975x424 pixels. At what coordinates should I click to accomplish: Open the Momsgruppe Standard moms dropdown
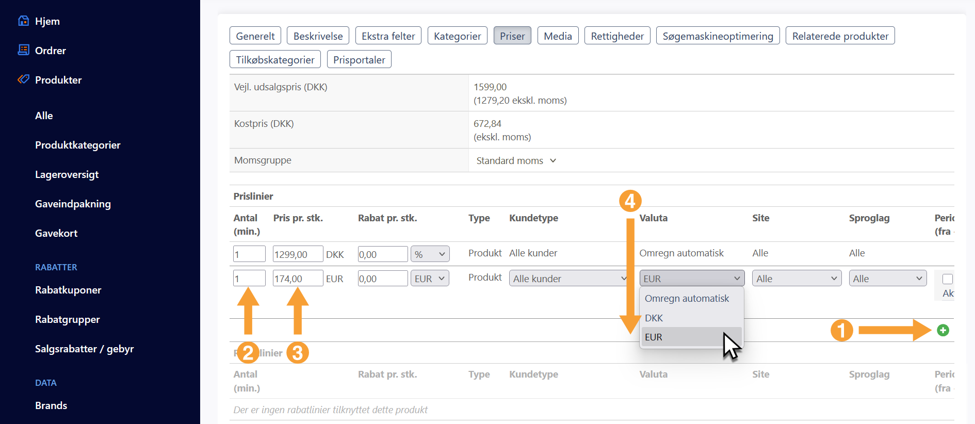[516, 161]
